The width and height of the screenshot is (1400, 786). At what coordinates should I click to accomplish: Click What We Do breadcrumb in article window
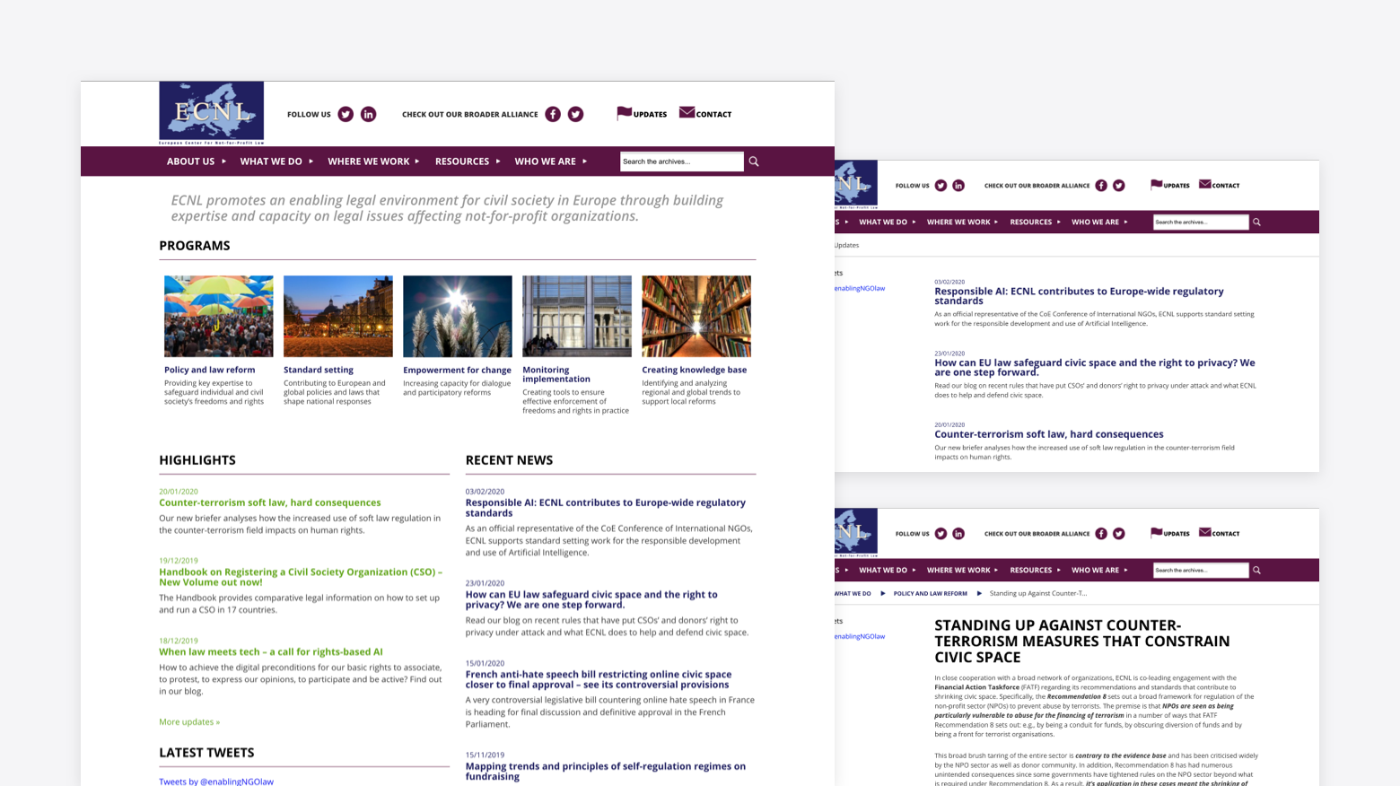tap(853, 593)
